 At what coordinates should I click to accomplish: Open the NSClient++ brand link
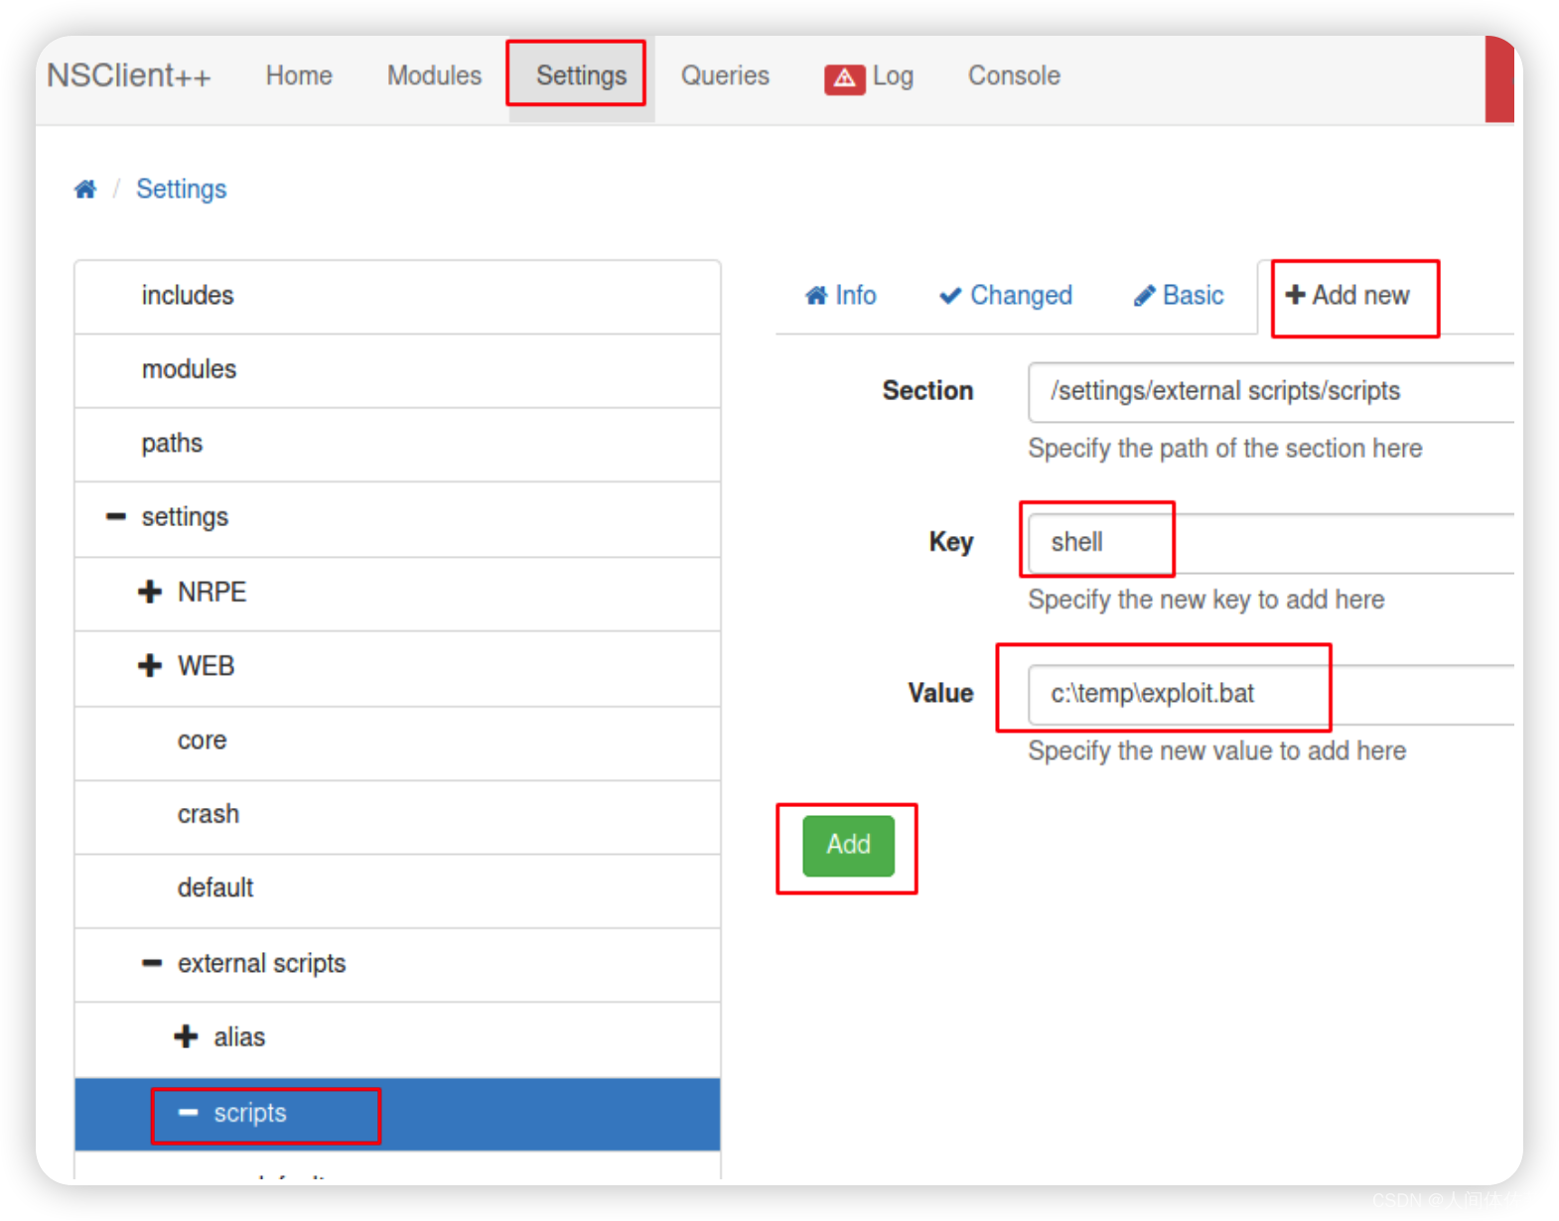point(129,75)
